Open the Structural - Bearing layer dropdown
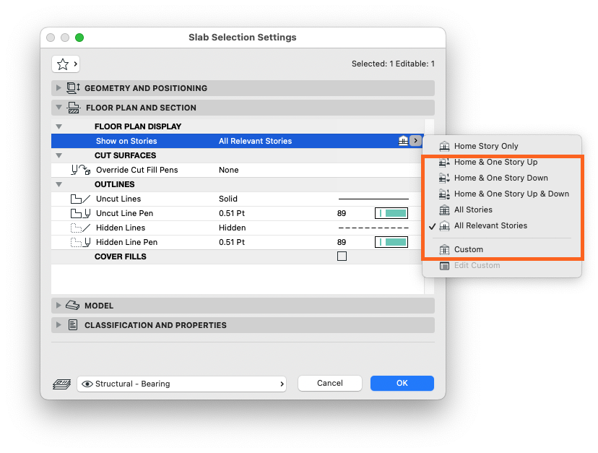 [x=181, y=384]
